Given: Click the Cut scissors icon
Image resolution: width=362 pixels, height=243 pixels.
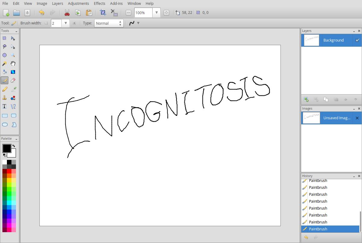Looking at the screenshot, I should (x=67, y=13).
